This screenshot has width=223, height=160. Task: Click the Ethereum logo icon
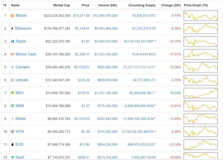point(13,29)
